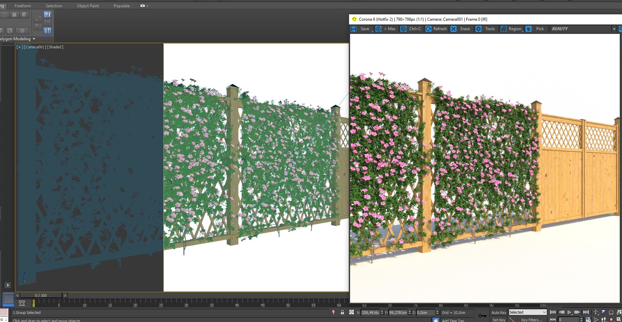Activate the Region render tool
The height and width of the screenshot is (322, 622).
[511, 29]
